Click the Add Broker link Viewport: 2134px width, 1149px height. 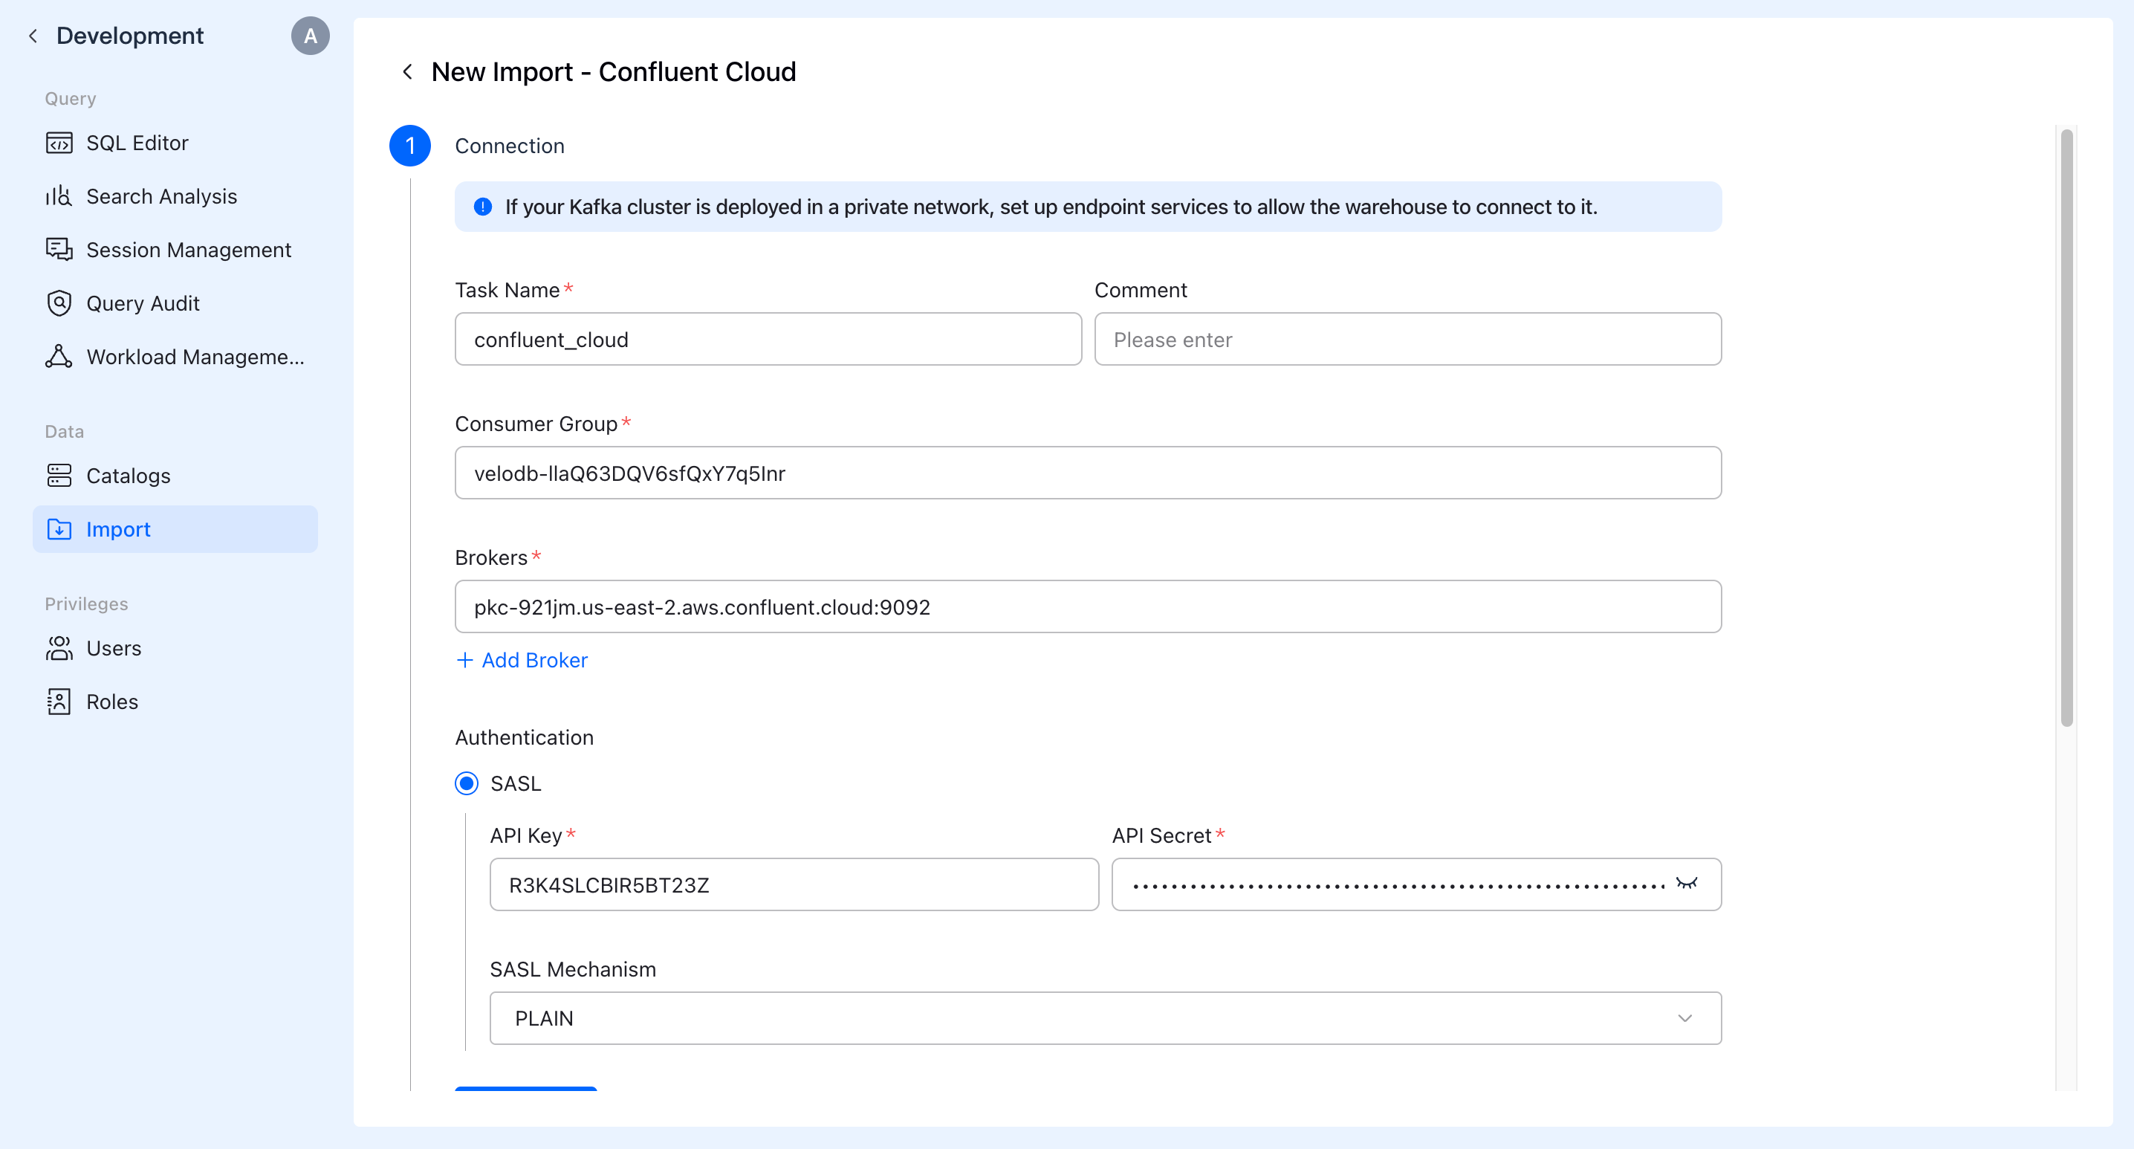point(522,660)
